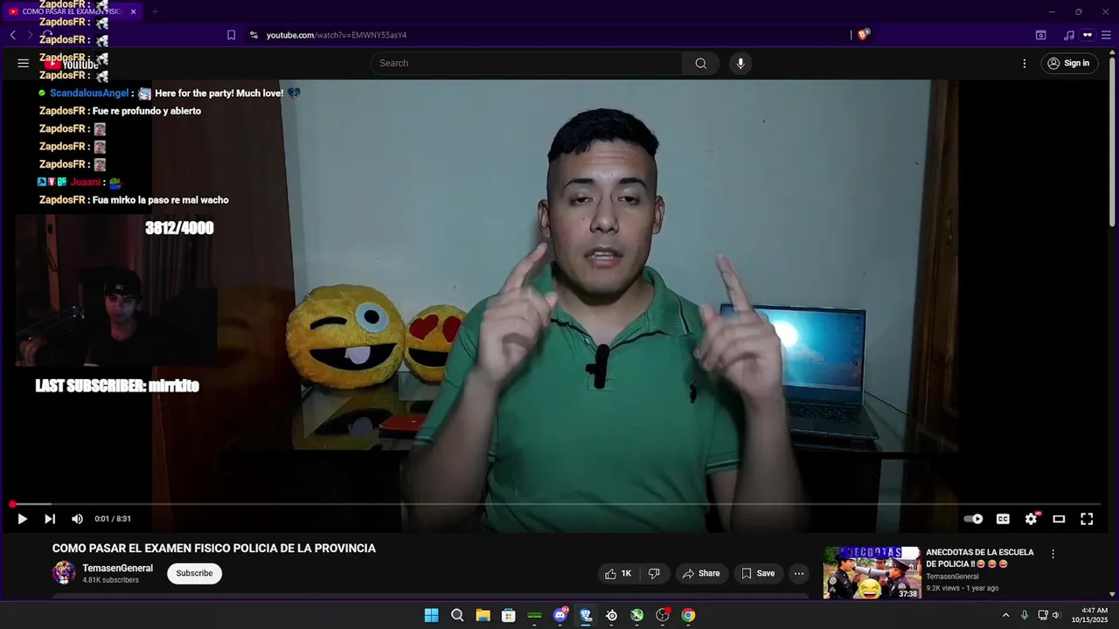Image resolution: width=1119 pixels, height=629 pixels.
Task: Open TemasenGeneral channel avatar
Action: (x=64, y=573)
